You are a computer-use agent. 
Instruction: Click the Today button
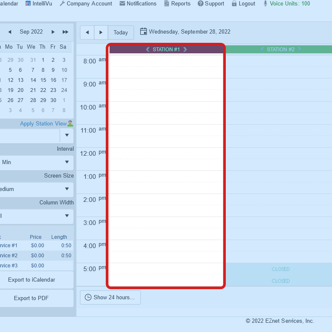(x=120, y=32)
